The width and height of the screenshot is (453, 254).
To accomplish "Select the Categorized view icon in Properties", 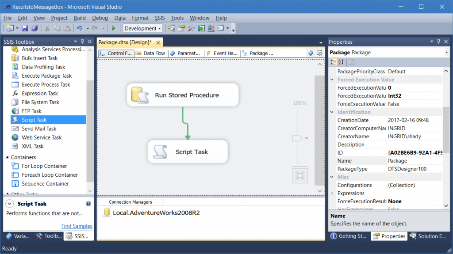I will [333, 62].
